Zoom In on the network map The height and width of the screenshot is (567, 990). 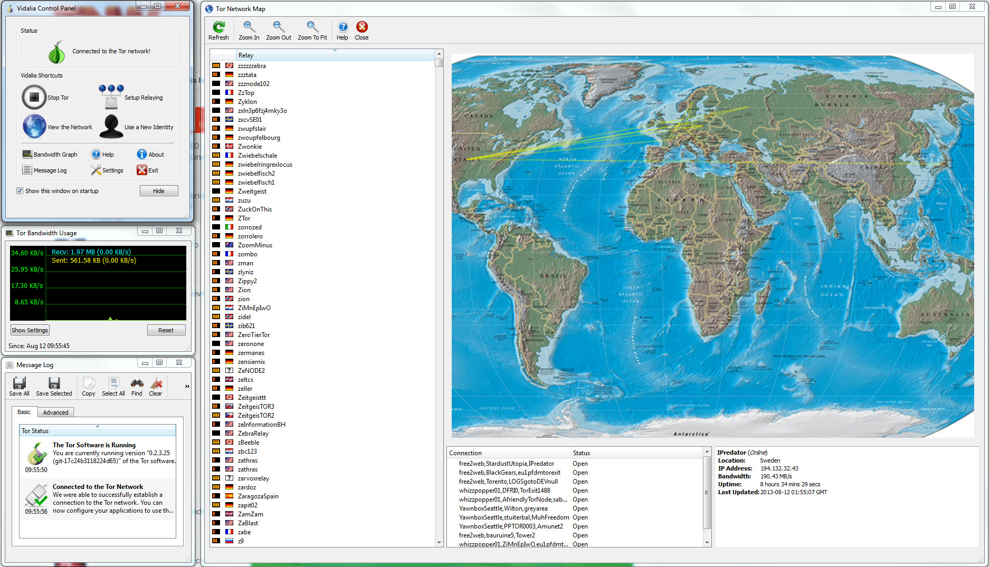pyautogui.click(x=249, y=31)
